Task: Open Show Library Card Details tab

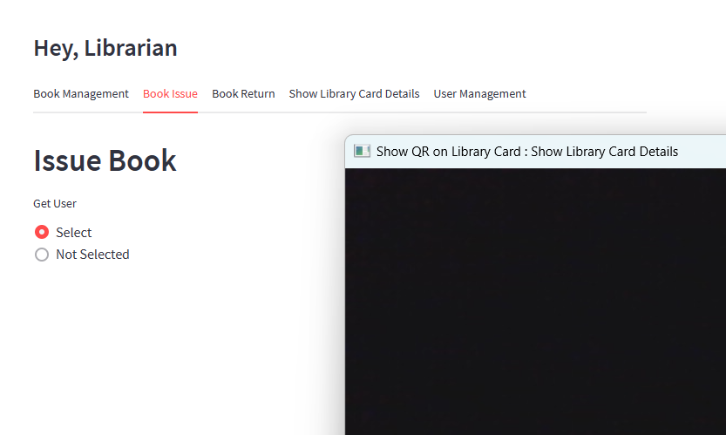Action: point(354,93)
